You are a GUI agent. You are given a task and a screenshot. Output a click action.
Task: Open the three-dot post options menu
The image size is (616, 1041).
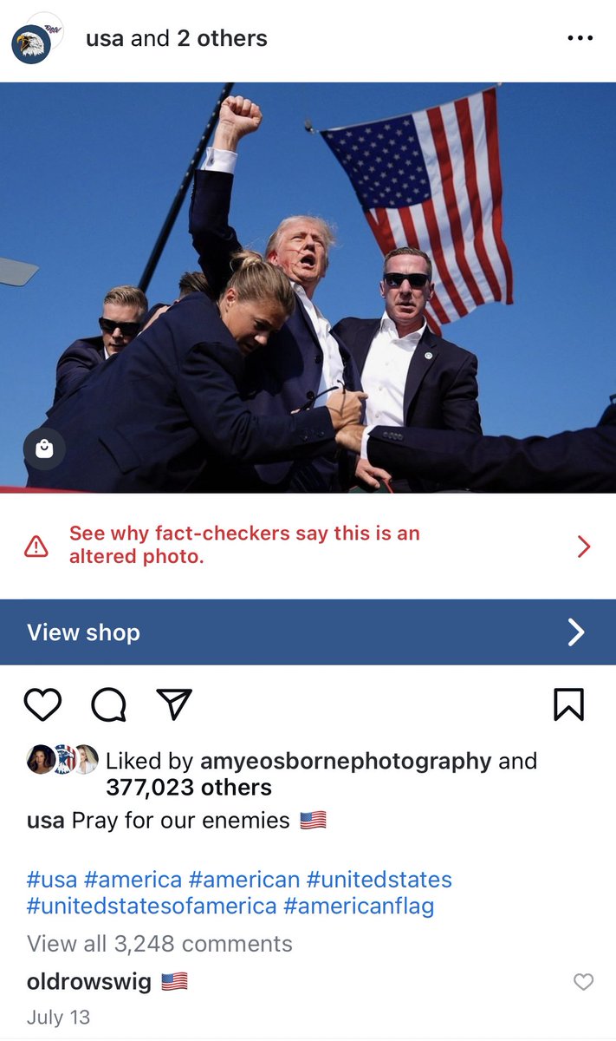(x=580, y=38)
